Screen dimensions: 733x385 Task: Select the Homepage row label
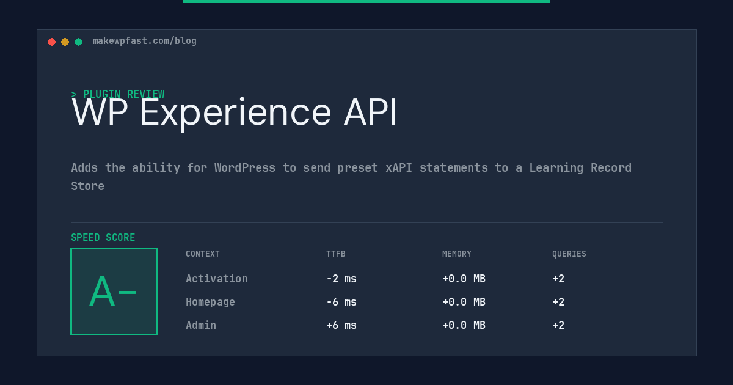tap(210, 302)
